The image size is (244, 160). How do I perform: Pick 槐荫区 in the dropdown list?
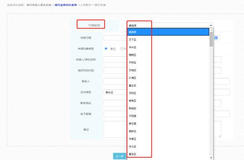coord(168,55)
